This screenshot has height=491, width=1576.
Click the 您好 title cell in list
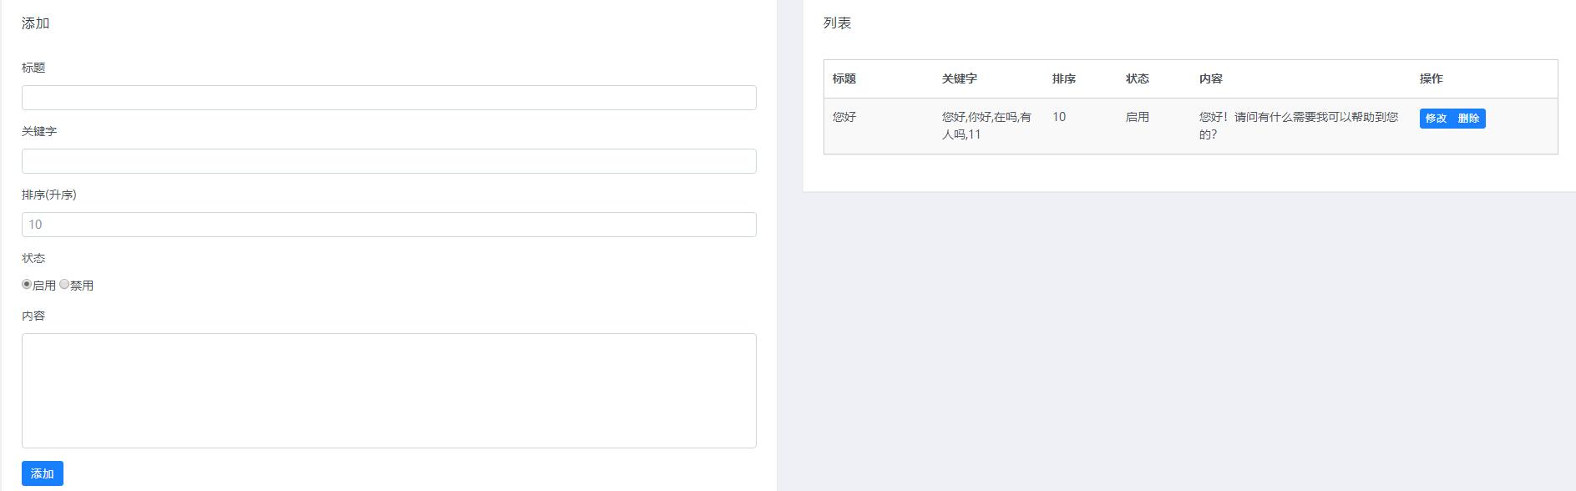844,117
